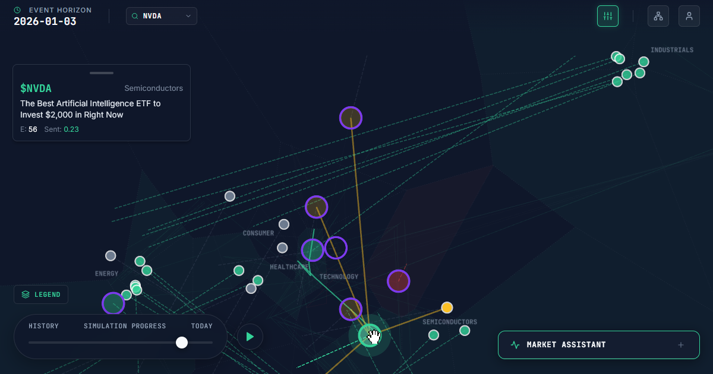The width and height of the screenshot is (713, 374).
Task: Click the highlighted filter sliders icon
Action: [x=608, y=15]
